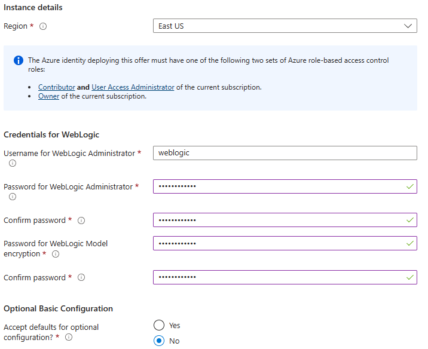Click info icon beside WebLogic Model encryption
This screenshot has height=349, width=428.
pyautogui.click(x=56, y=254)
